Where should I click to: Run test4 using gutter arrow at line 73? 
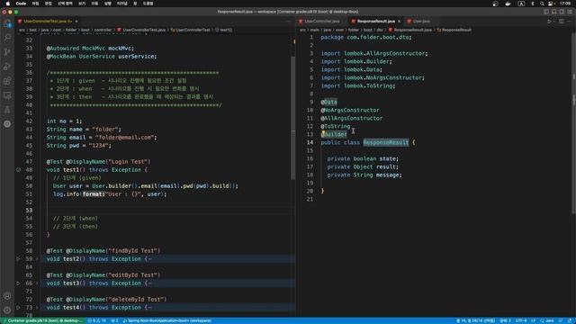tap(18, 308)
